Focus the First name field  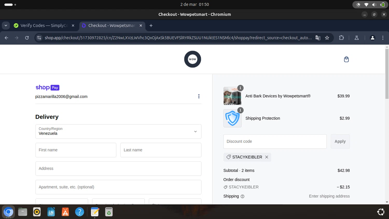[76, 150]
